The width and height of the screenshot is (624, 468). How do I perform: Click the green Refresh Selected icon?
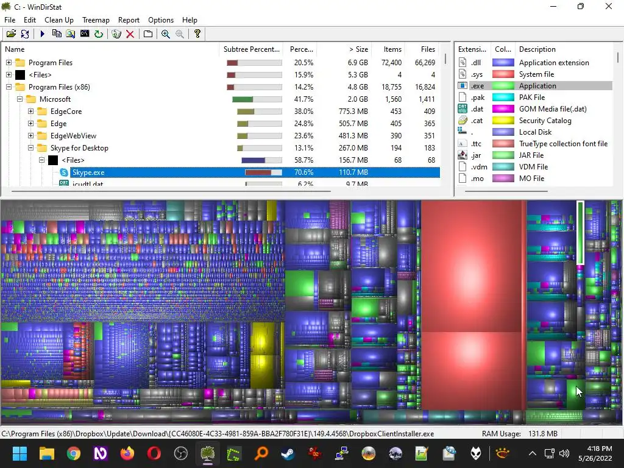point(99,34)
